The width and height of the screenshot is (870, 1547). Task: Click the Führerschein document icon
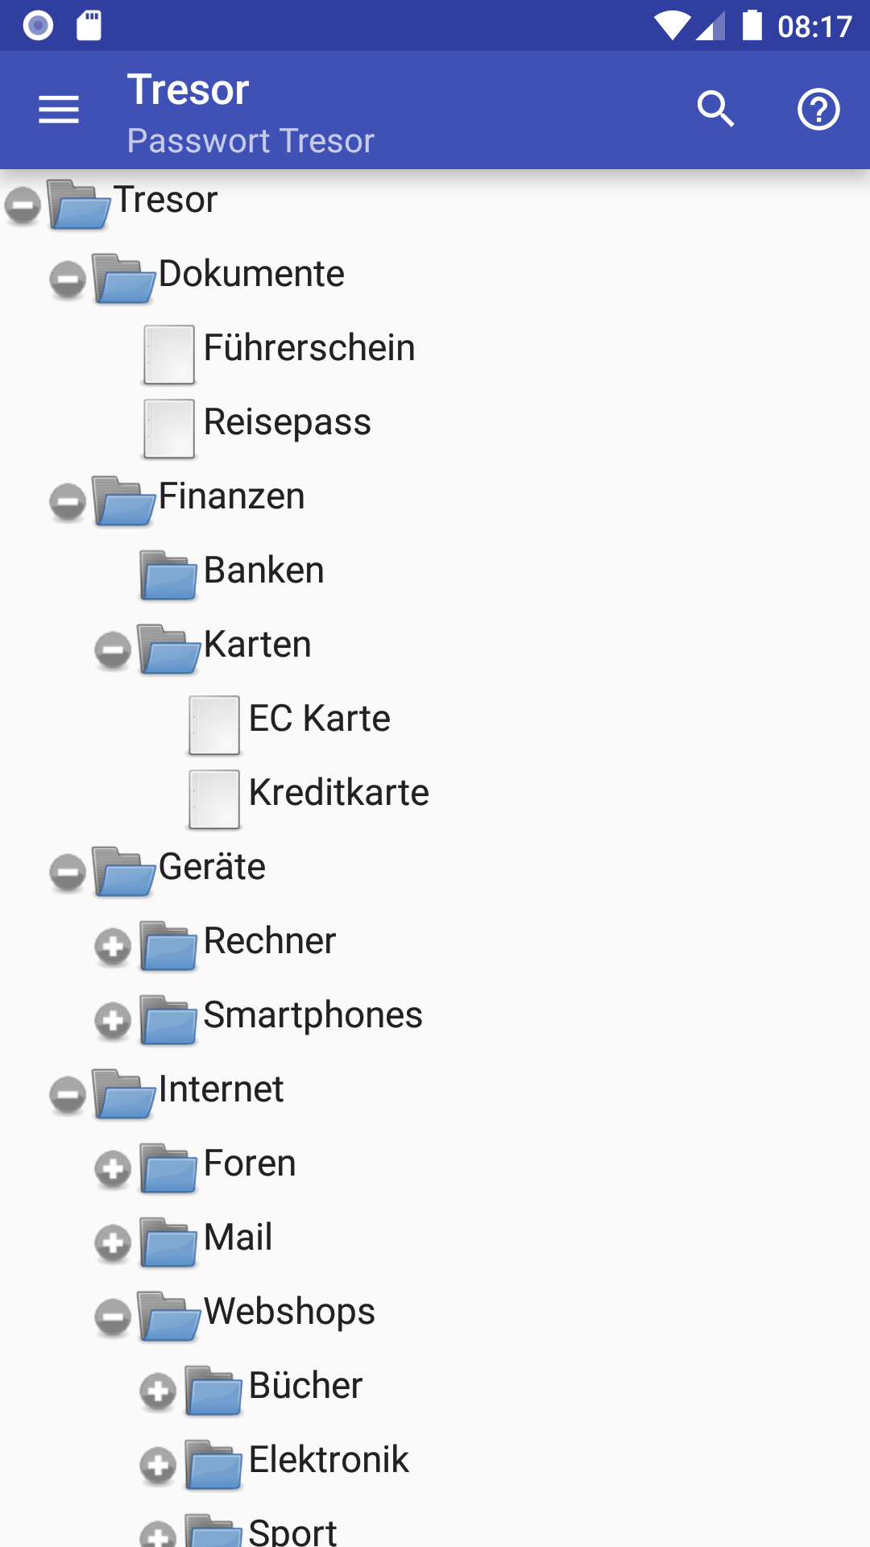[169, 355]
